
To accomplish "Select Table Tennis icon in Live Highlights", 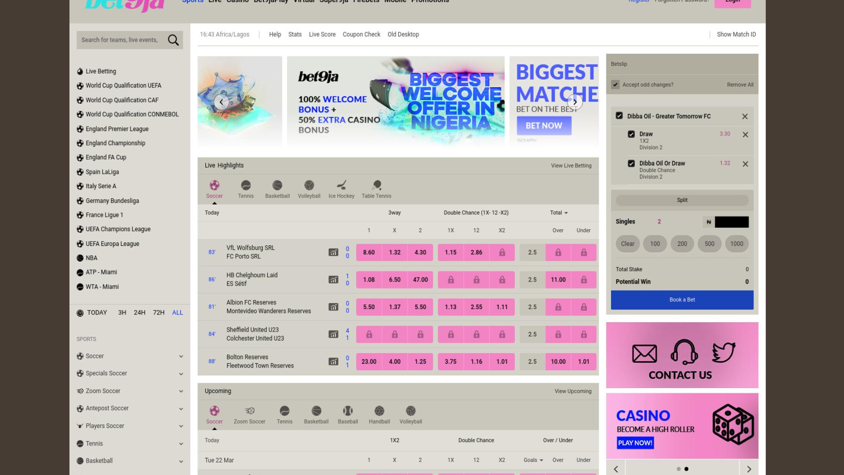I will [377, 185].
